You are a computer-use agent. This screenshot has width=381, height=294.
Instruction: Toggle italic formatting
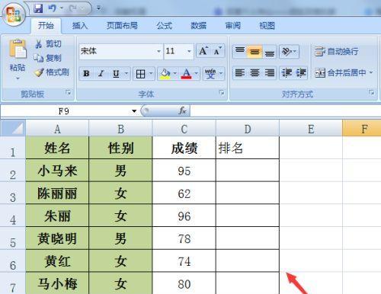(x=101, y=74)
